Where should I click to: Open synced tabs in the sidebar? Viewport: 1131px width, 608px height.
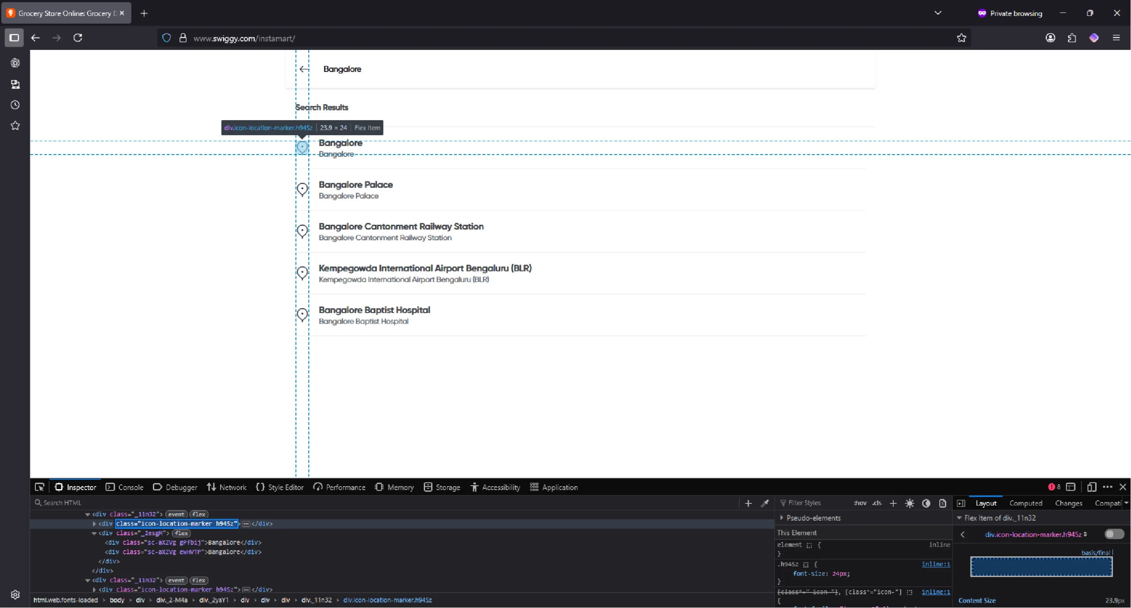click(15, 84)
